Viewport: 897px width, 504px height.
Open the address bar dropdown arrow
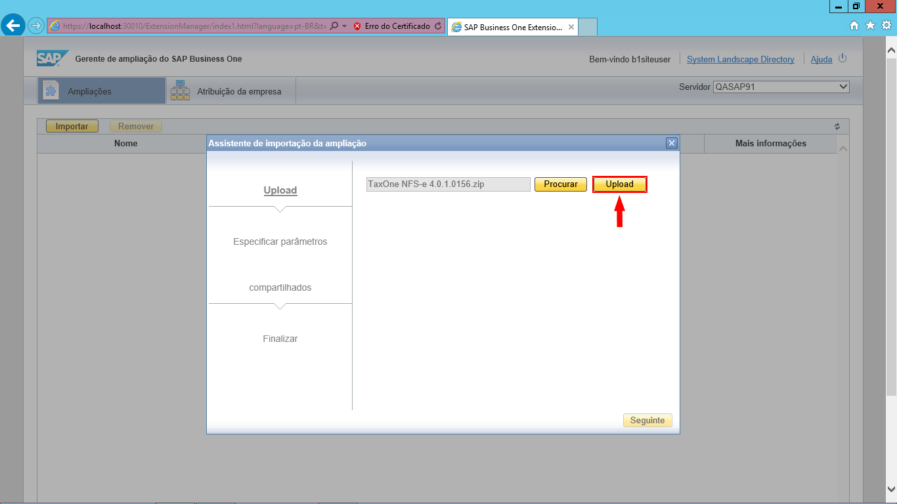[344, 26]
